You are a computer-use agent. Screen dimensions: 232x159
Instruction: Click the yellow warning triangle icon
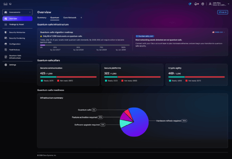pos(41,36)
